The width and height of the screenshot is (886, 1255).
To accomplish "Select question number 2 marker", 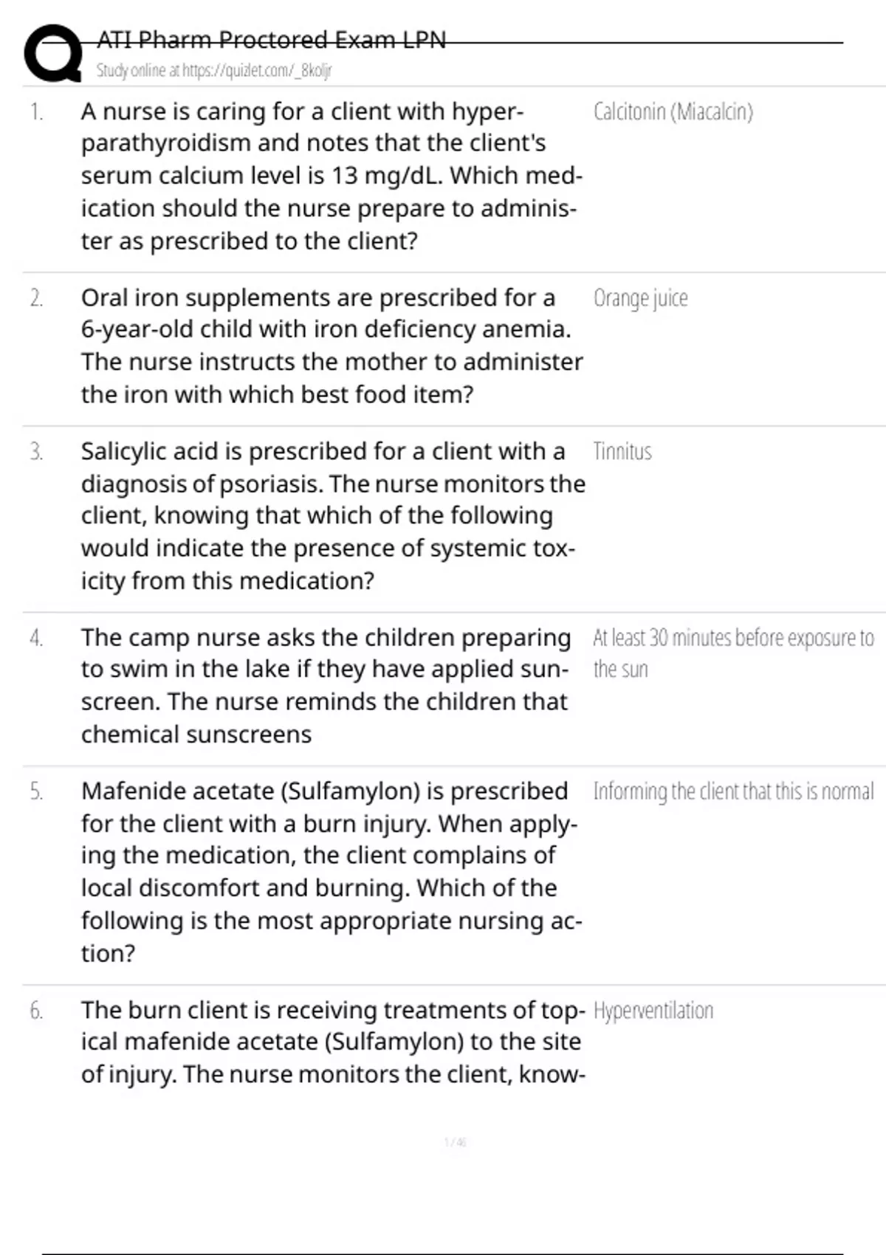I will point(36,298).
